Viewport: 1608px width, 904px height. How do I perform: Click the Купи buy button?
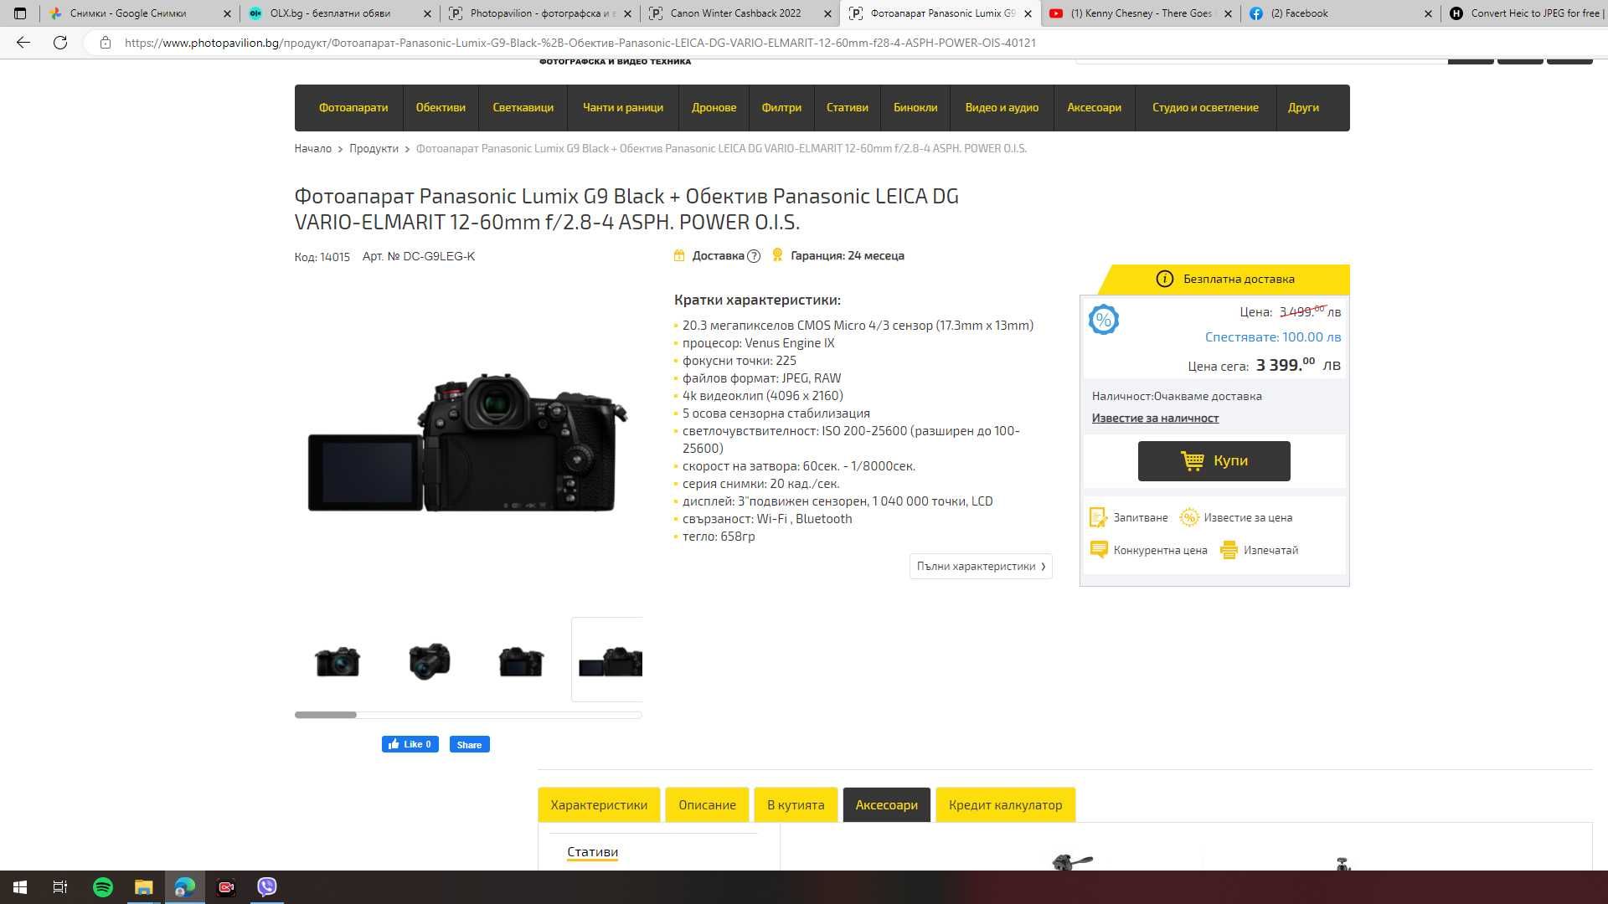[x=1214, y=461]
